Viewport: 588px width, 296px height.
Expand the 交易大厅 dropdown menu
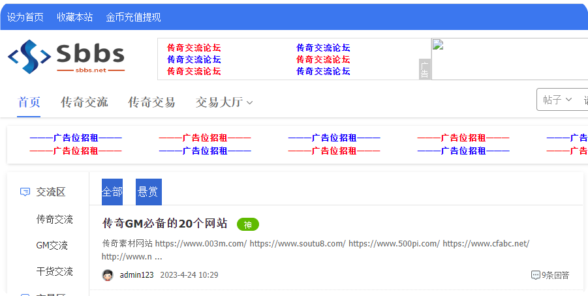224,102
